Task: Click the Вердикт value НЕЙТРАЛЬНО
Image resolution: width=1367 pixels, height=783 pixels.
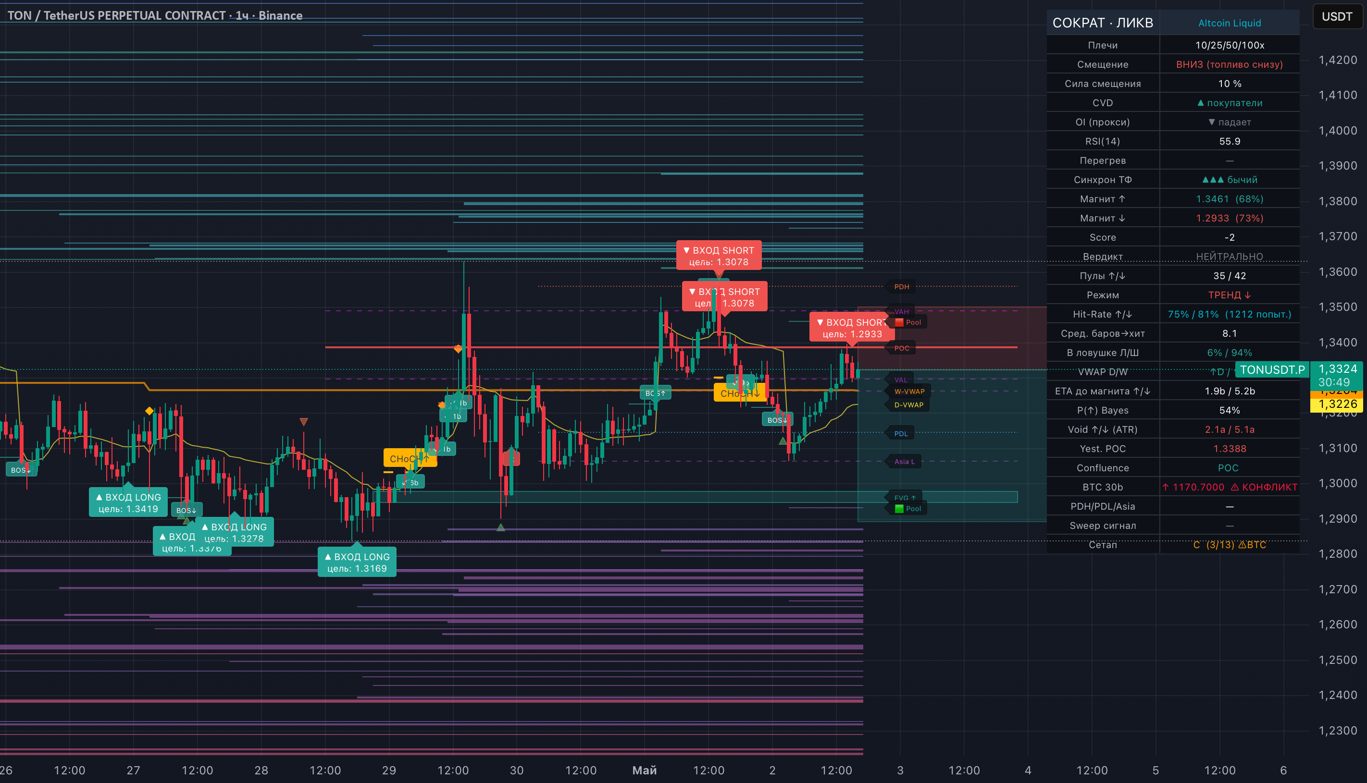Action: coord(1229,257)
